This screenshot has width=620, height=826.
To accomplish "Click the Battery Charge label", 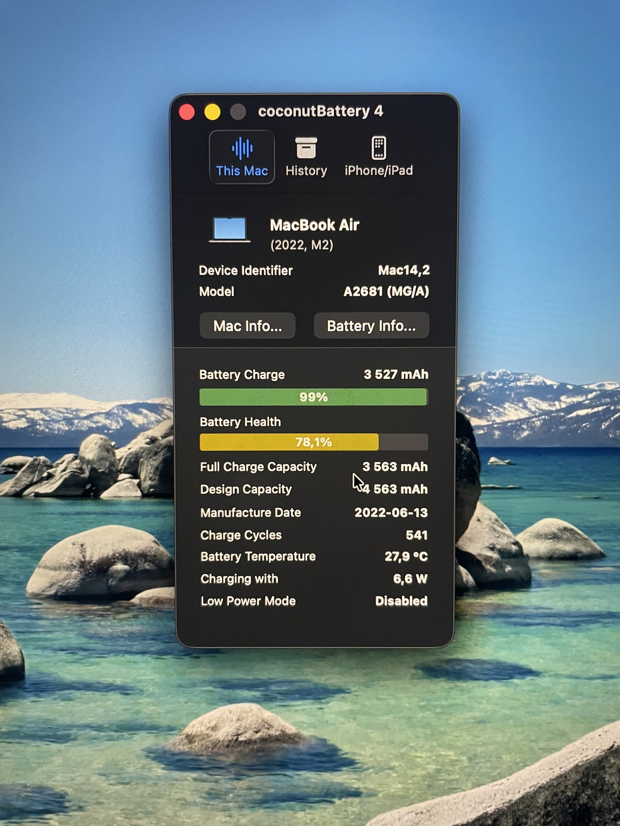I will click(x=242, y=375).
